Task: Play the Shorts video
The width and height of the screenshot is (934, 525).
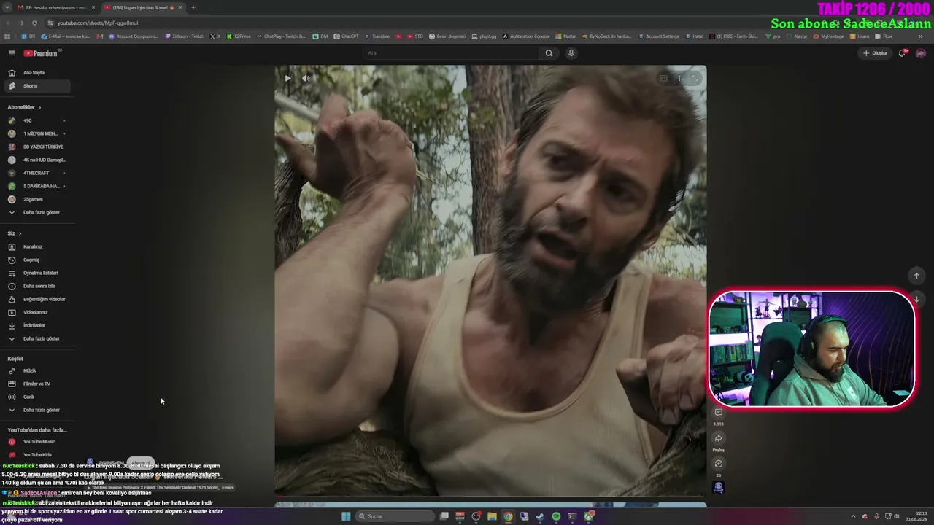Action: 287,78
